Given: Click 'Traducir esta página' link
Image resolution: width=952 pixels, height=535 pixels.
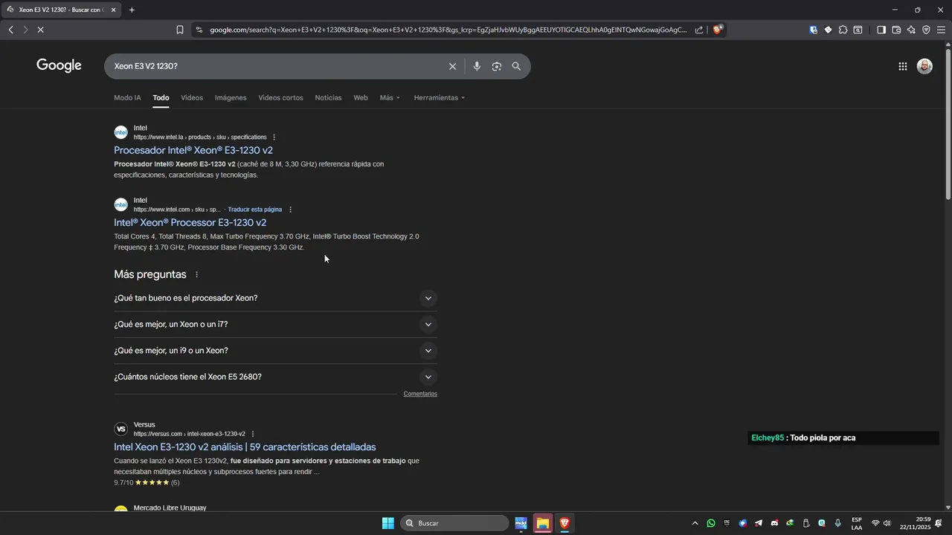Looking at the screenshot, I should (x=255, y=210).
